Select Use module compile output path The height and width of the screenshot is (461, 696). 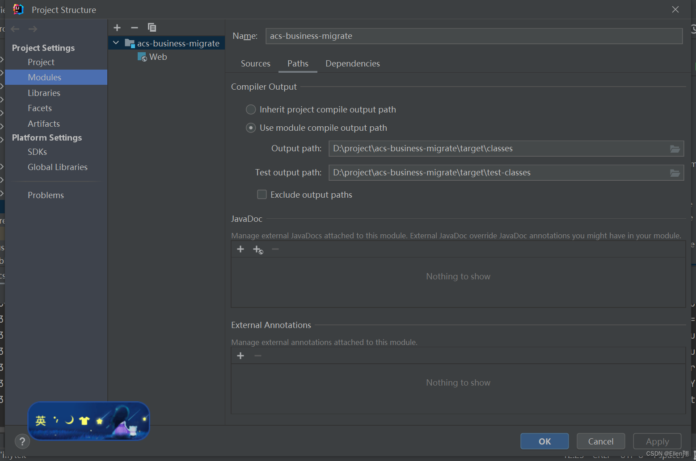tap(251, 128)
